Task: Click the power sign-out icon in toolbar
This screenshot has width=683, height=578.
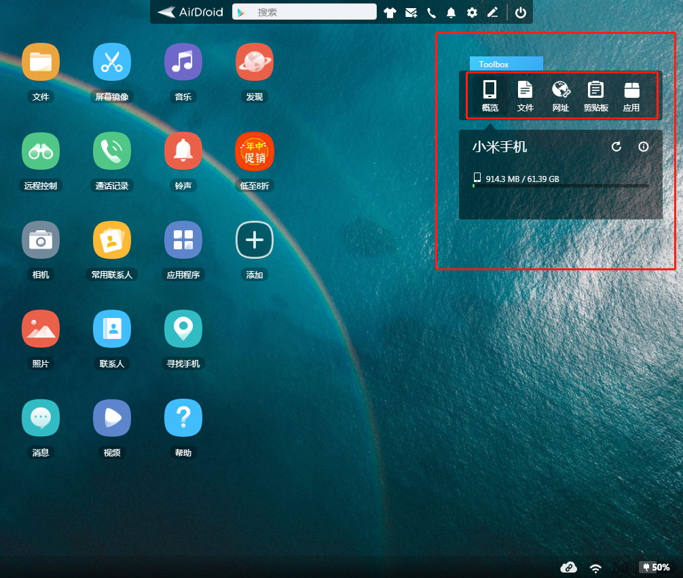Action: point(521,13)
